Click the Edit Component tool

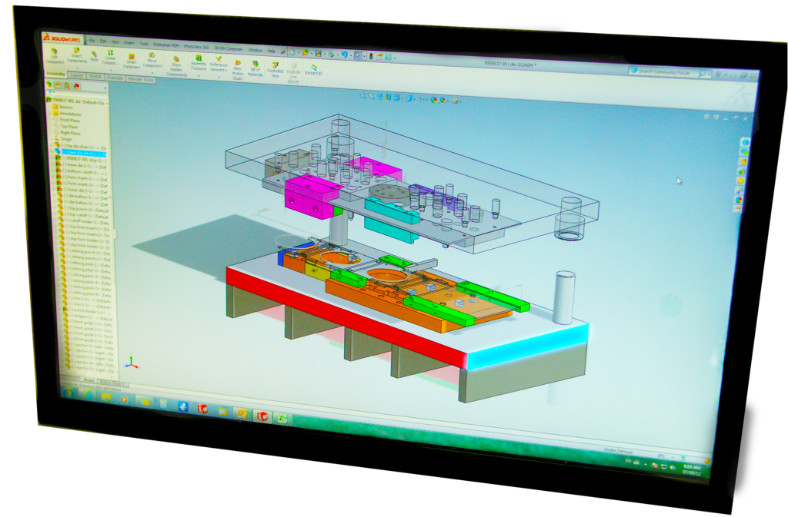(x=55, y=55)
